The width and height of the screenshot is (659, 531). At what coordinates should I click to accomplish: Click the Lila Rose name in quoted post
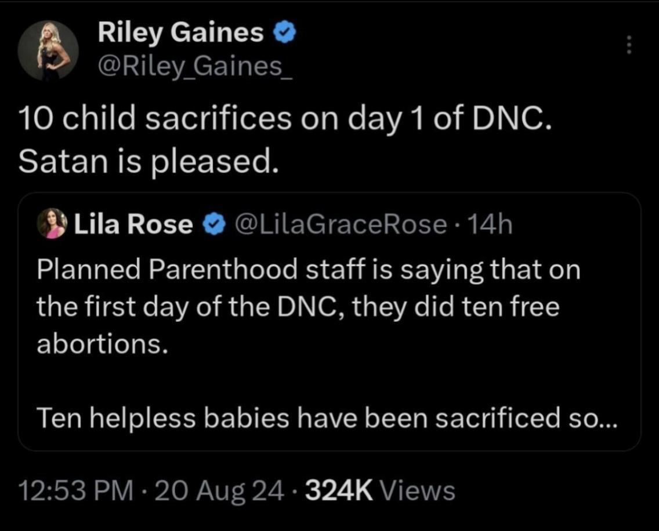point(133,224)
